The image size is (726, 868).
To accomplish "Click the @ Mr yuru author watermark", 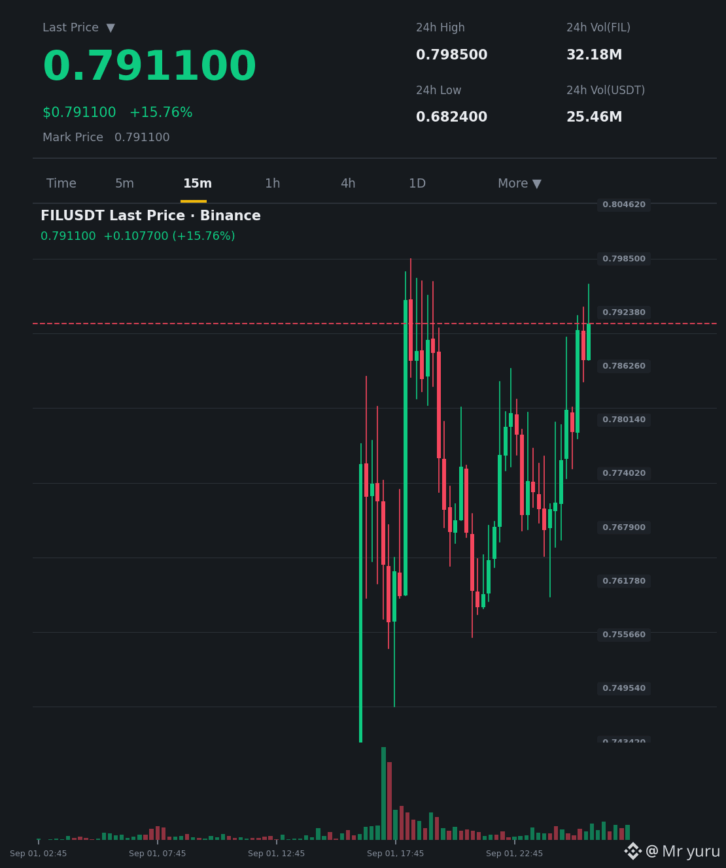I will (x=682, y=852).
